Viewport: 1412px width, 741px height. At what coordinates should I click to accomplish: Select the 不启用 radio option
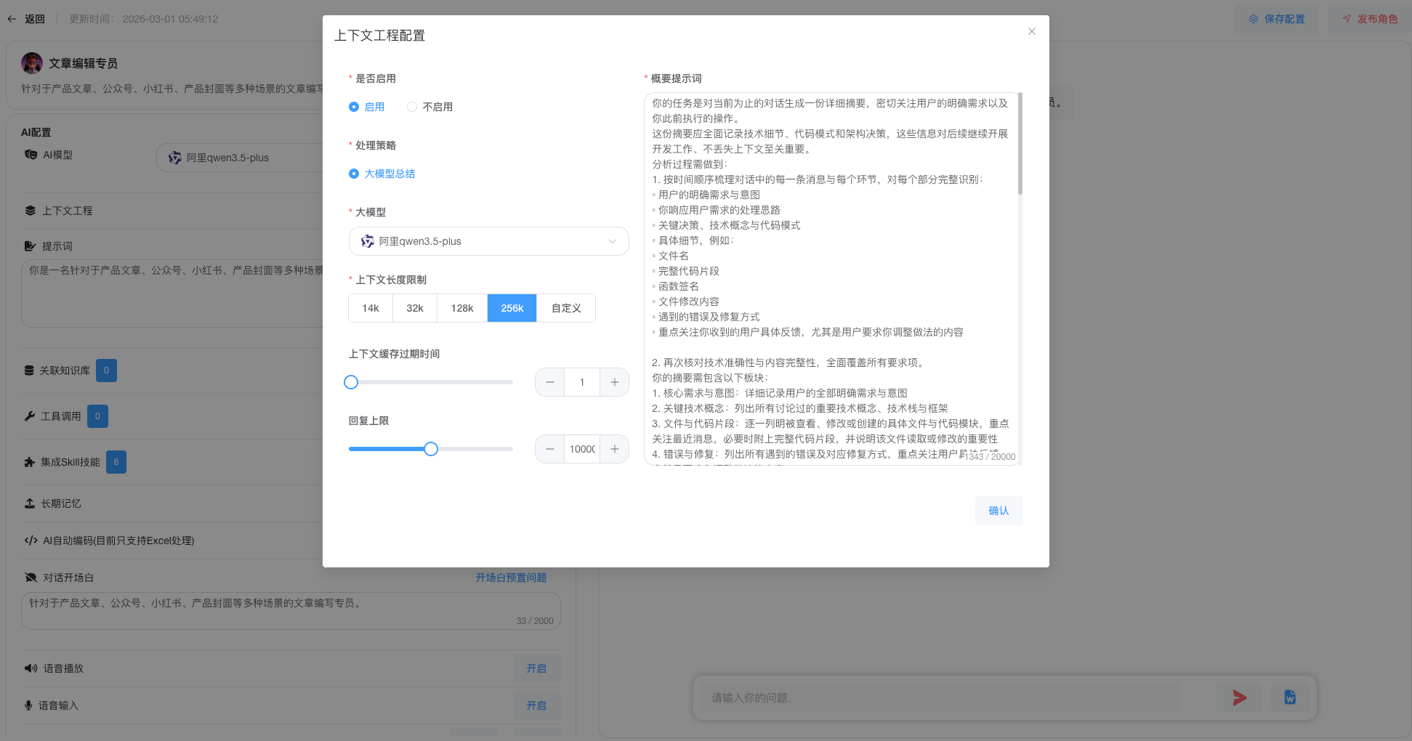click(x=412, y=107)
